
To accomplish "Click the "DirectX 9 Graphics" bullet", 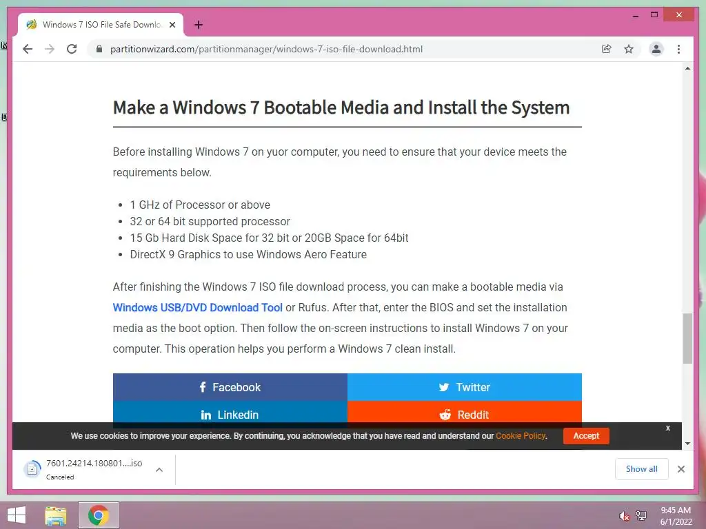I will click(x=248, y=255).
